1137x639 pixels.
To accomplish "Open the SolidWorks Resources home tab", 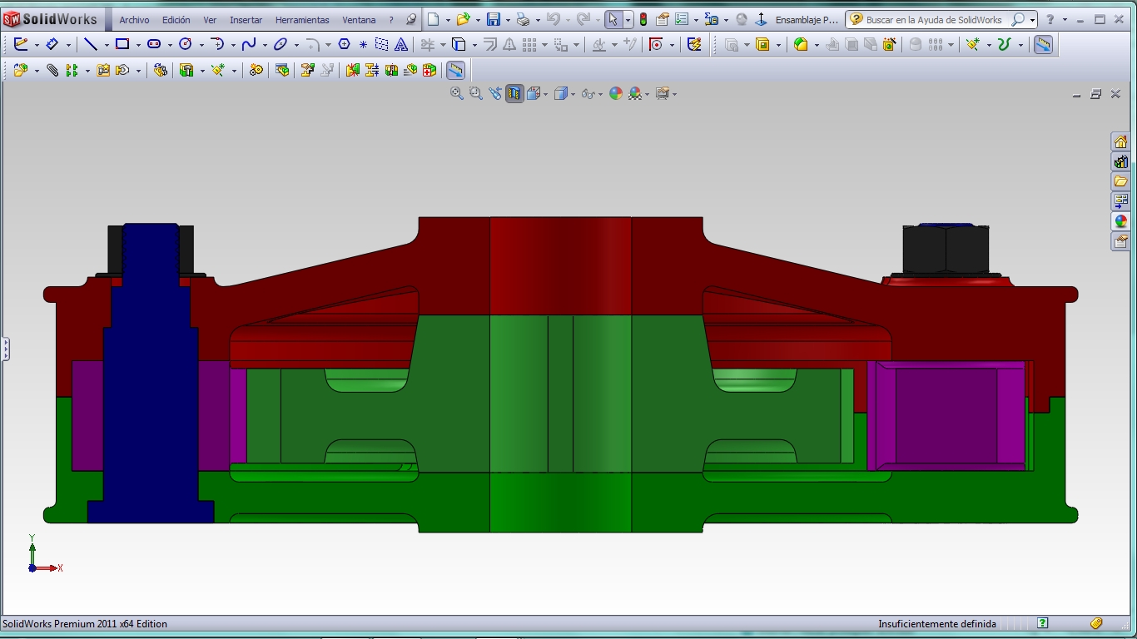I will [1120, 141].
